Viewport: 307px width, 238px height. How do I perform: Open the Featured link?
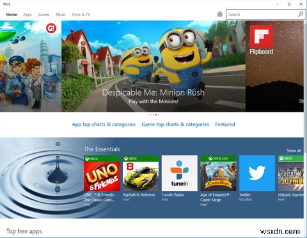point(225,124)
